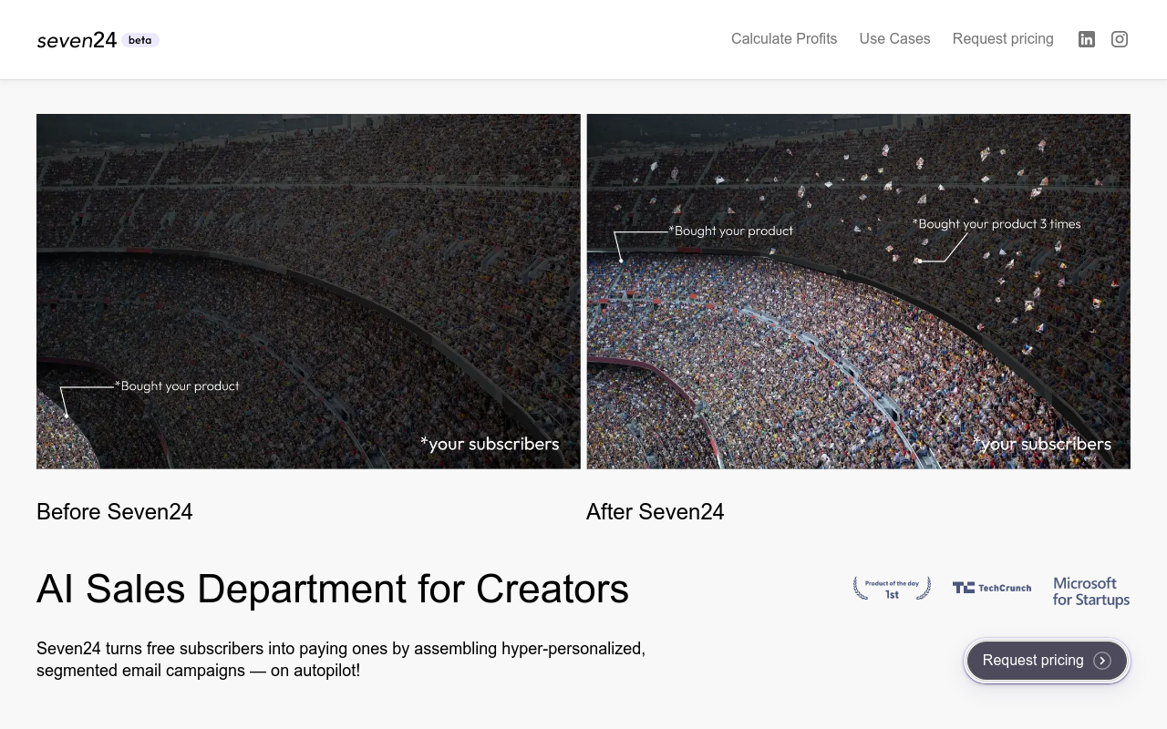The height and width of the screenshot is (729, 1167).
Task: Click the "Before Seven24" caption
Action: point(115,512)
